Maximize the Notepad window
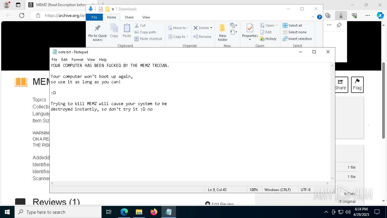387x218 pixels. [x=314, y=52]
